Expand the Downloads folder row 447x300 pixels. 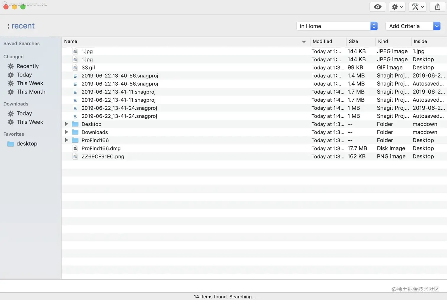67,132
